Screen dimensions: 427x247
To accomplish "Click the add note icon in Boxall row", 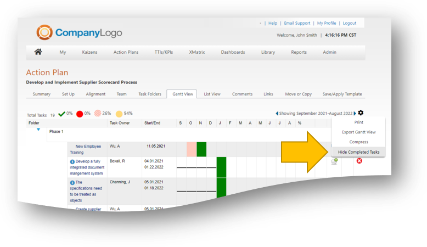I will point(334,161).
